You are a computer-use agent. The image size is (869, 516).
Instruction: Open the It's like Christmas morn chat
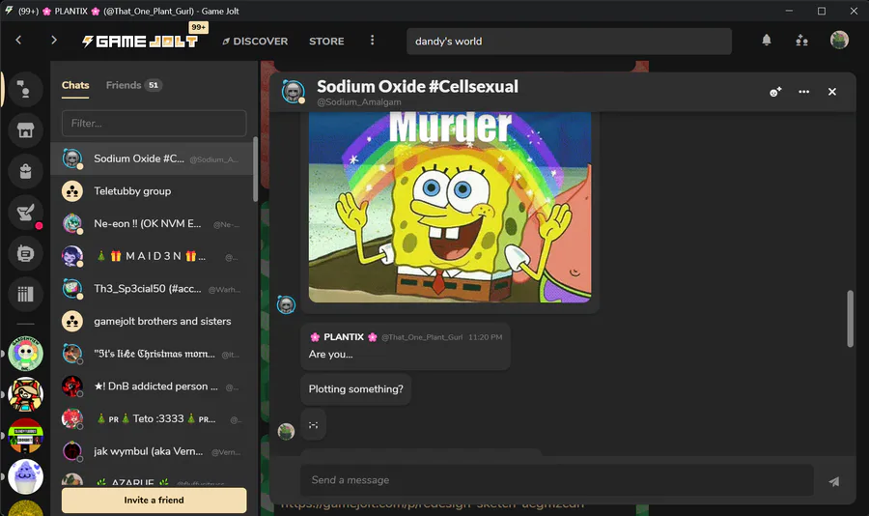click(x=152, y=354)
